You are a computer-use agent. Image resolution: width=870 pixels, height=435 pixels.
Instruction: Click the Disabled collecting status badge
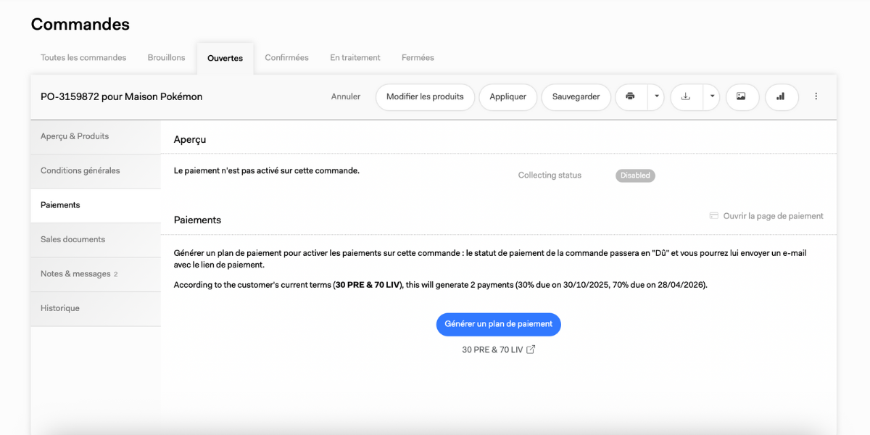point(635,175)
